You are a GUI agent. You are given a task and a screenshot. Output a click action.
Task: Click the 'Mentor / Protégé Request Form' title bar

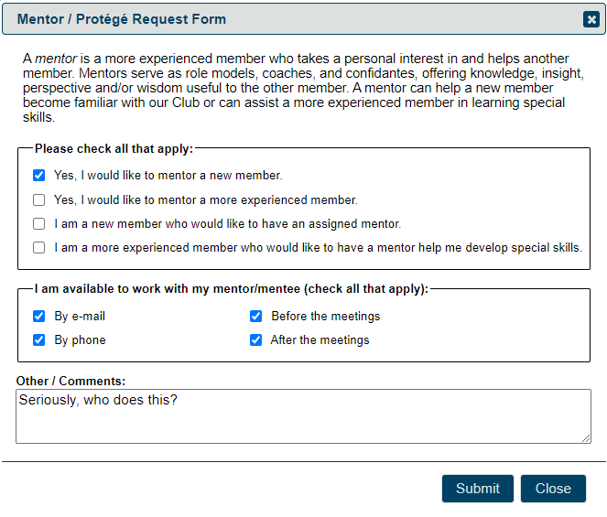pos(304,19)
